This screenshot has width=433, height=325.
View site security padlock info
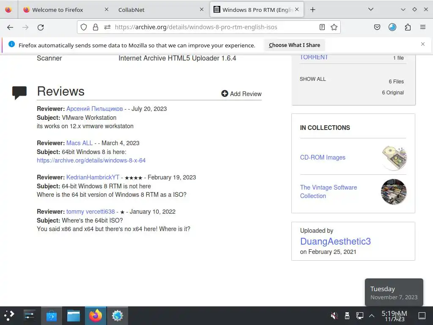pos(96,27)
